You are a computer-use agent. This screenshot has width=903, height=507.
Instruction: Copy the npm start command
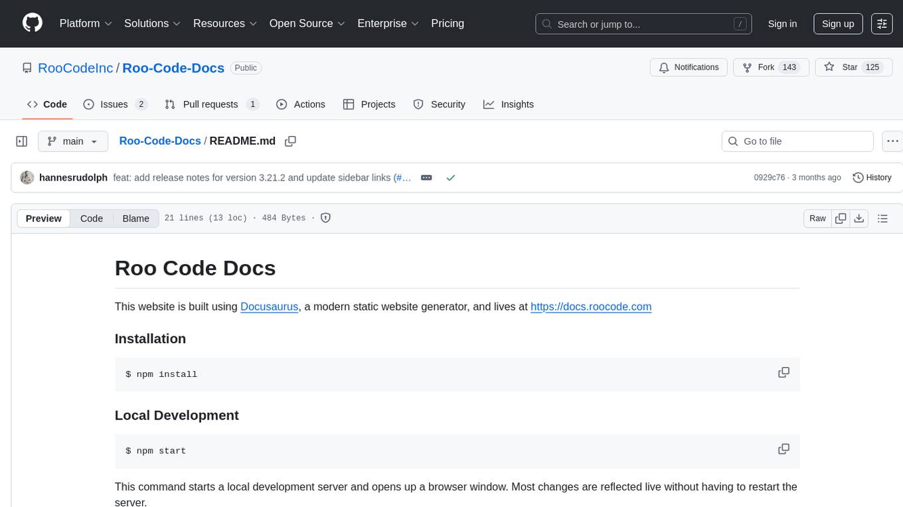tap(783, 449)
